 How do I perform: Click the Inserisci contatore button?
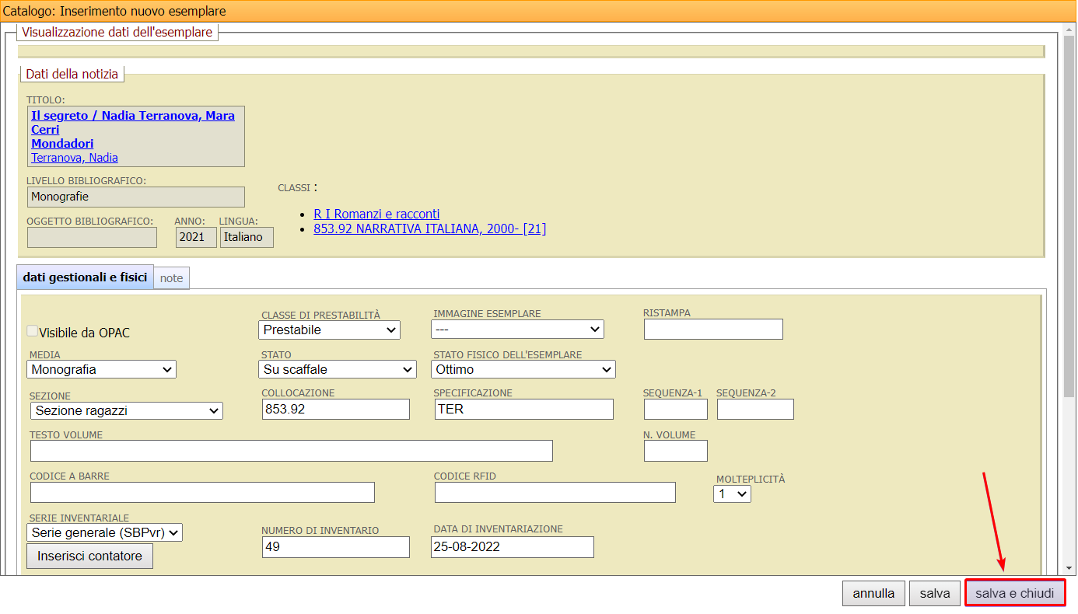[x=89, y=556]
